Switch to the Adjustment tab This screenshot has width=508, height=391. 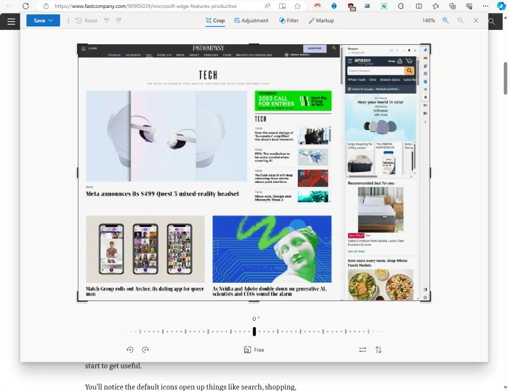click(x=251, y=20)
